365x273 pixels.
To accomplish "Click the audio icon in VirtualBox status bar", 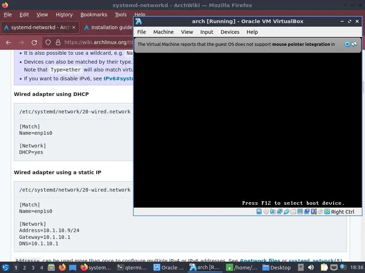I will [273, 212].
